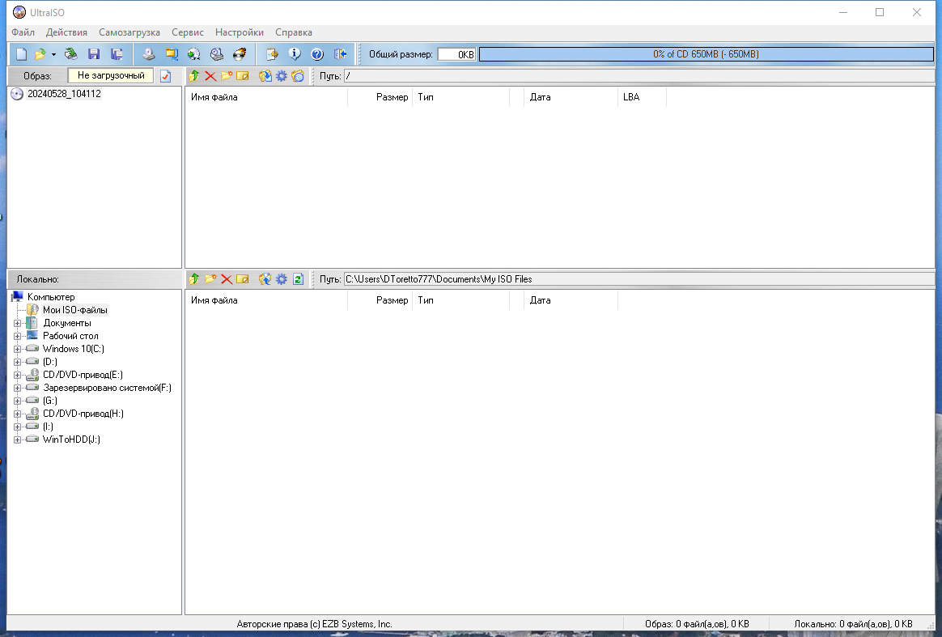Click the local Путь path field
The height and width of the screenshot is (637, 942).
click(x=638, y=278)
